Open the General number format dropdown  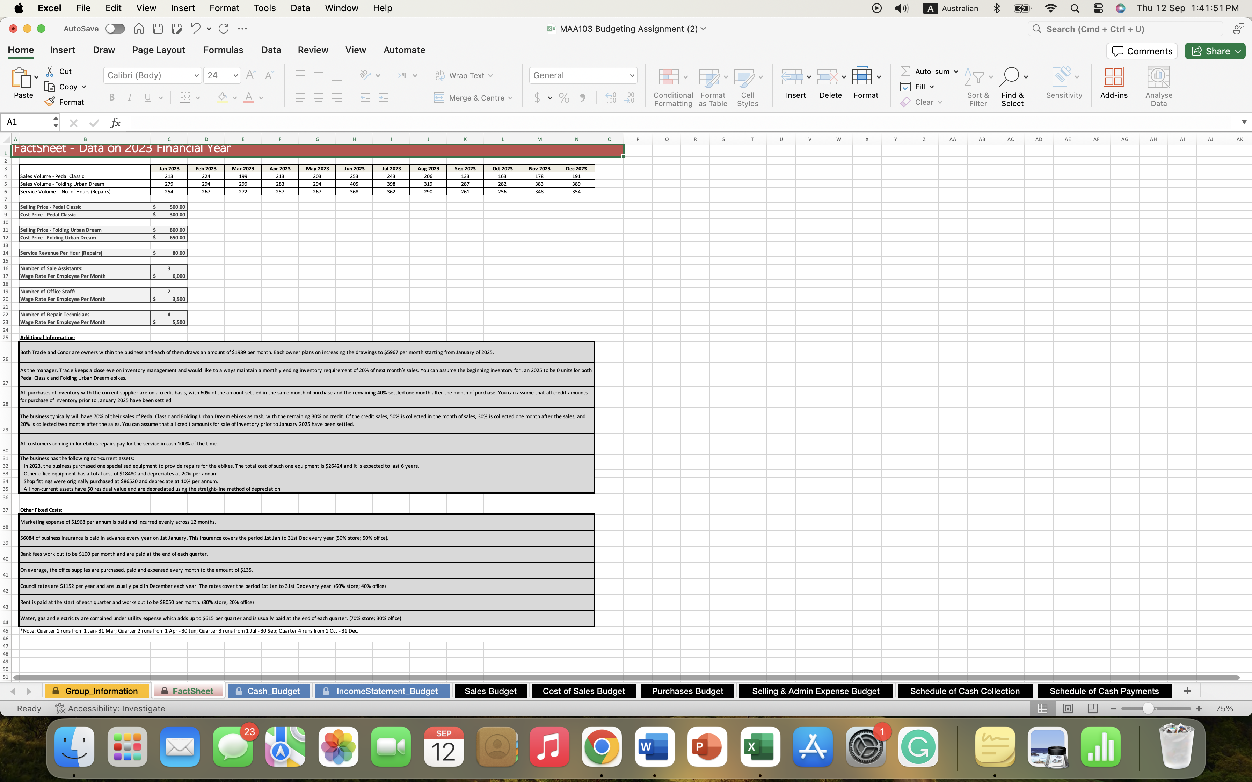tap(583, 75)
